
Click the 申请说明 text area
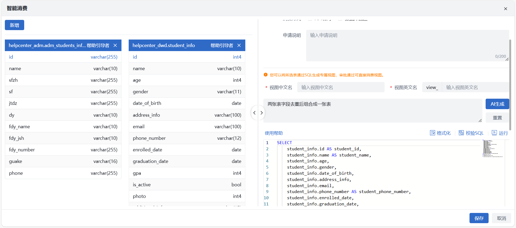407,45
